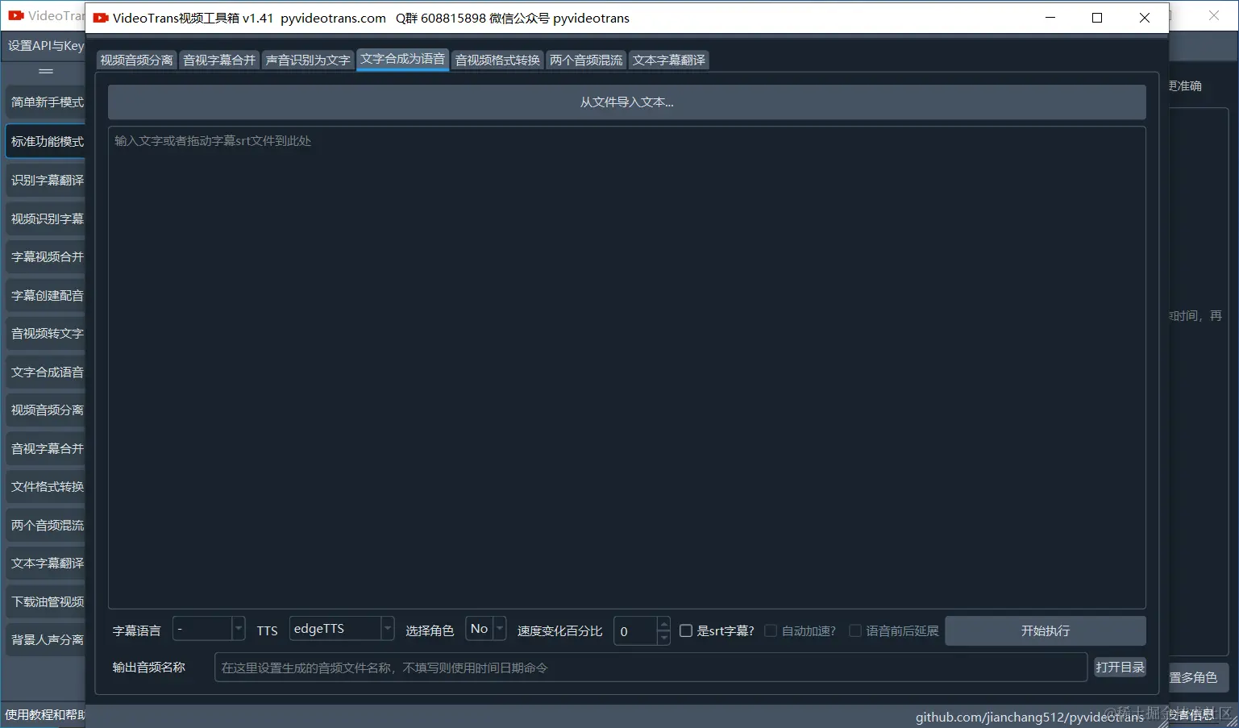Select 文字合成语音 in the sidebar
The width and height of the screenshot is (1239, 728).
click(x=46, y=372)
